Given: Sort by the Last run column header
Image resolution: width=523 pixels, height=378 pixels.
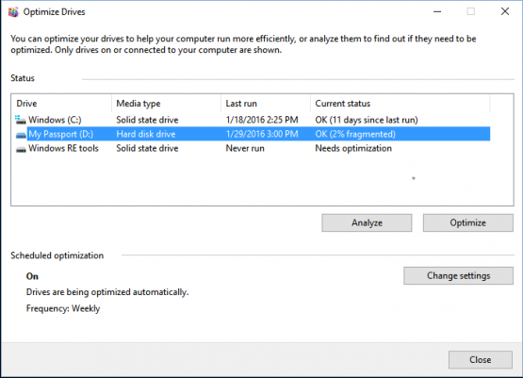Looking at the screenshot, I should pyautogui.click(x=266, y=104).
